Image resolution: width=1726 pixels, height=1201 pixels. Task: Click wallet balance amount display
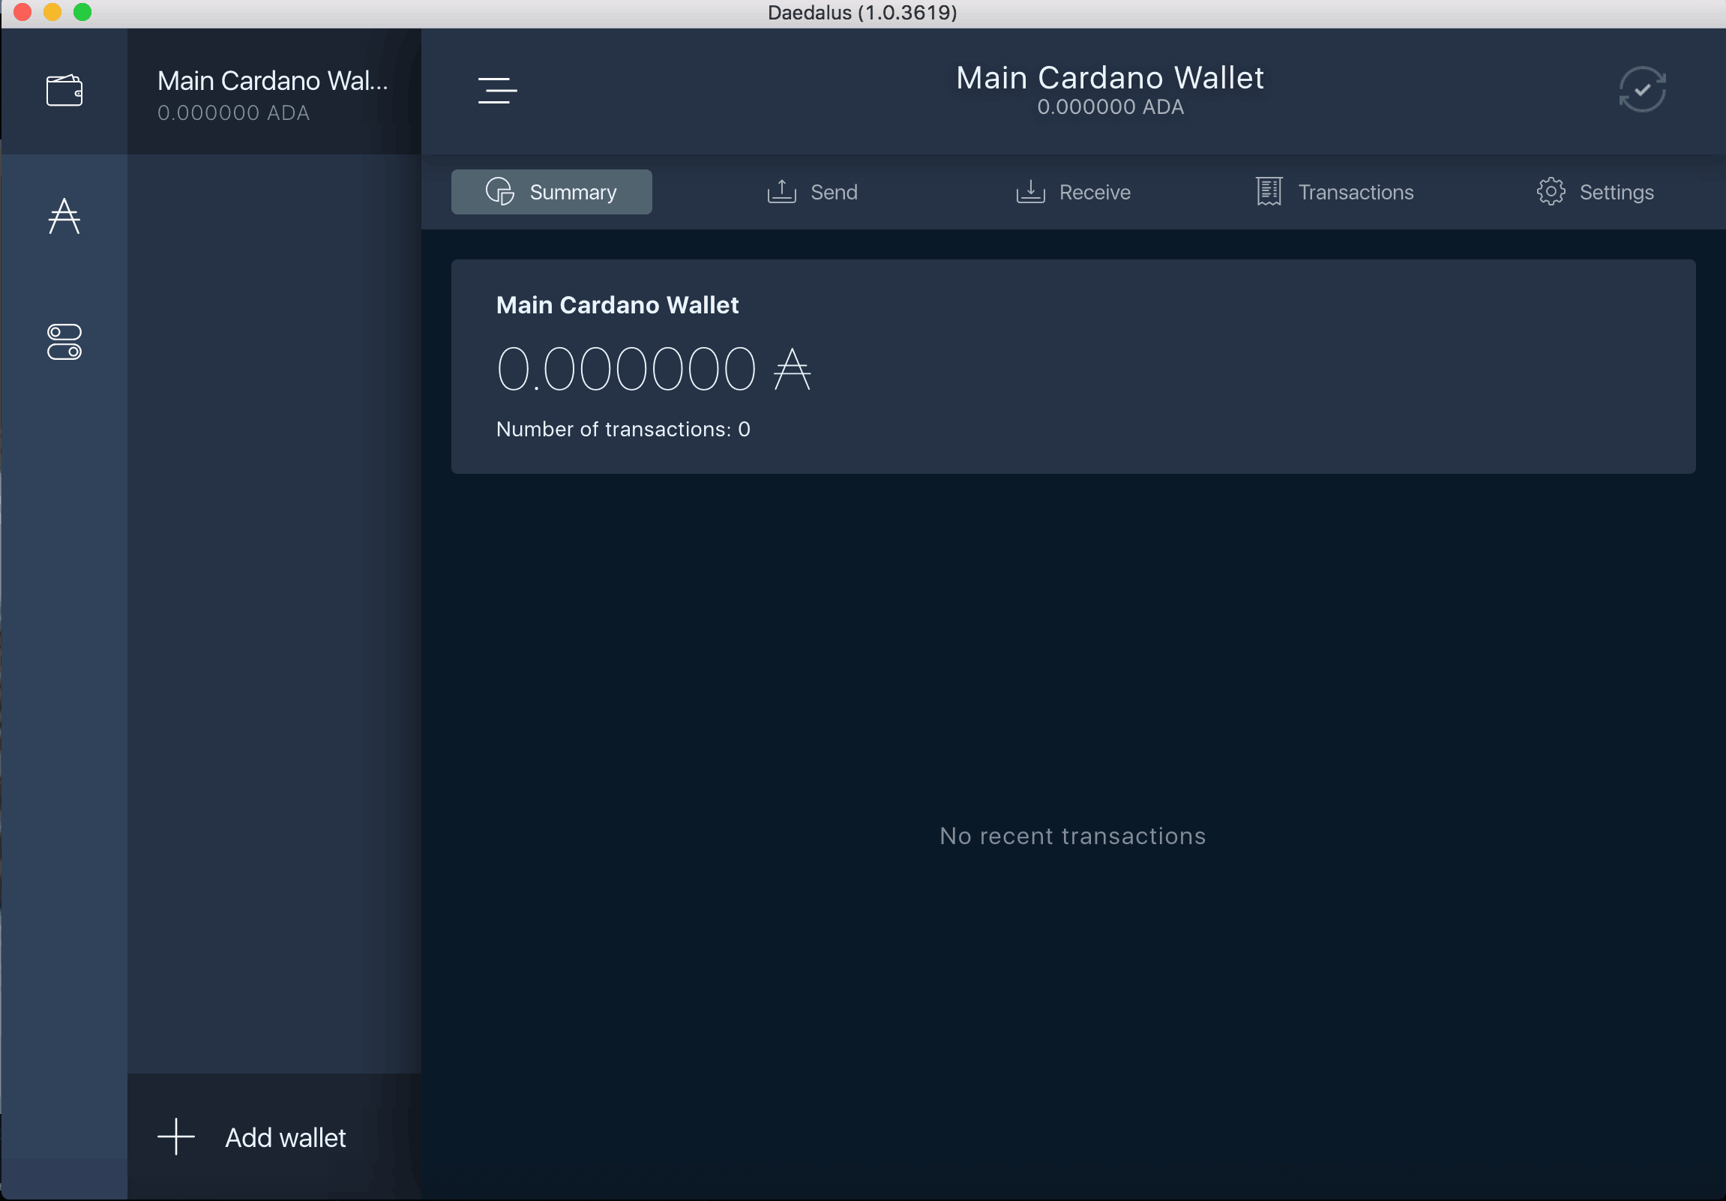tap(655, 367)
